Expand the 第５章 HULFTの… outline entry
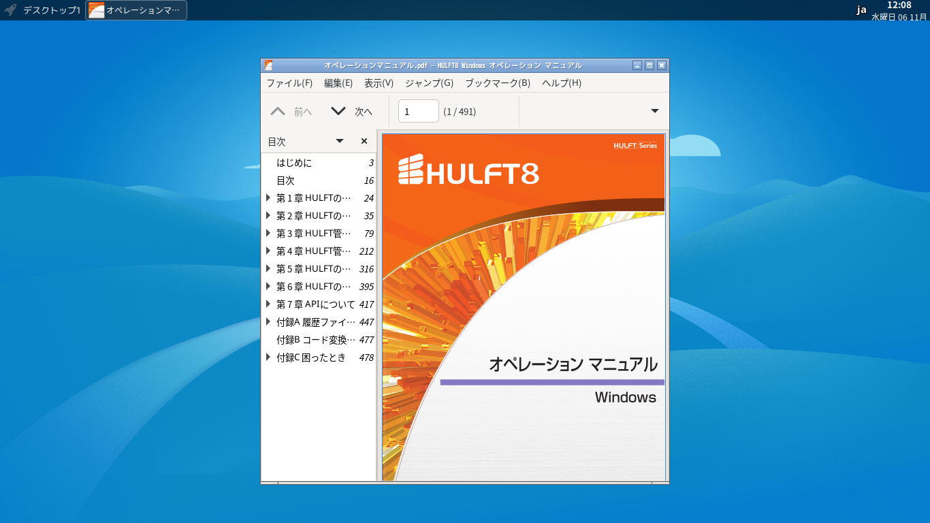Image resolution: width=930 pixels, height=523 pixels. point(268,269)
